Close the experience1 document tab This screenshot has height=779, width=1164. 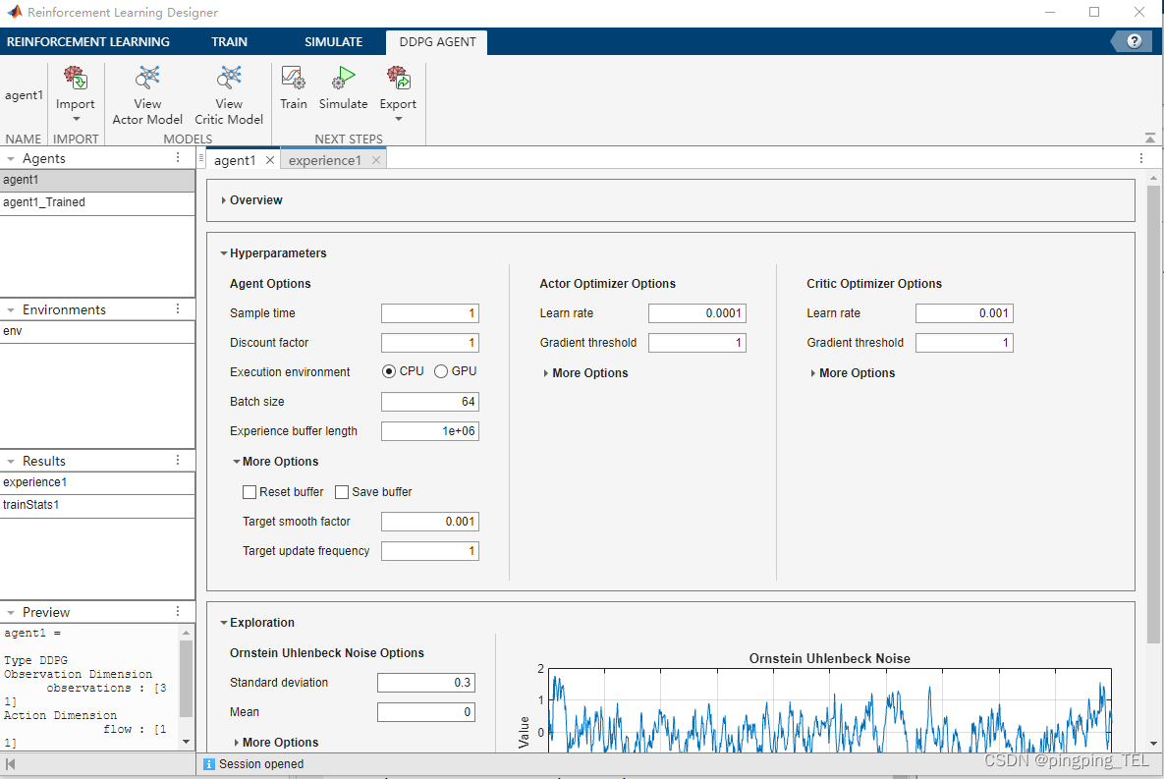(376, 160)
